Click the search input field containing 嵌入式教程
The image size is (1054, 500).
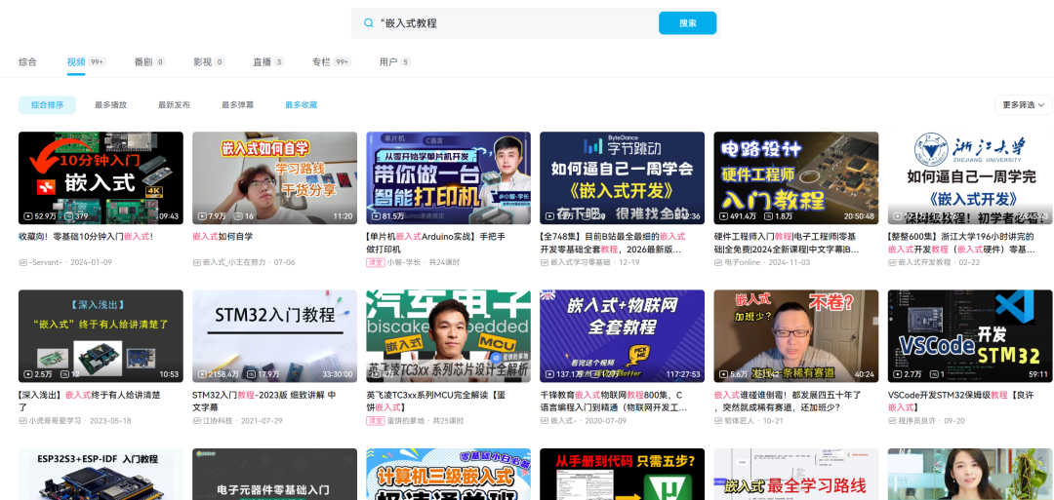click(x=514, y=22)
